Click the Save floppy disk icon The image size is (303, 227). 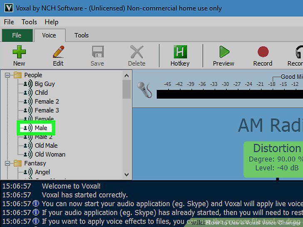click(97, 52)
